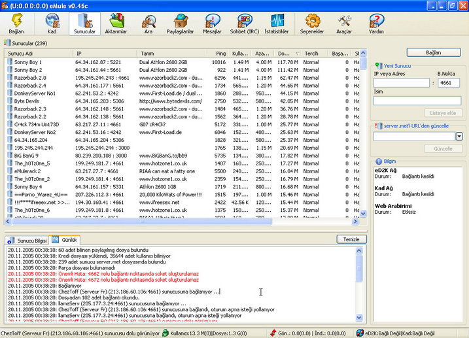The image size is (469, 338).
Task: Click IP 195.245.244.244 : 3000 cell
Action: (x=102, y=148)
